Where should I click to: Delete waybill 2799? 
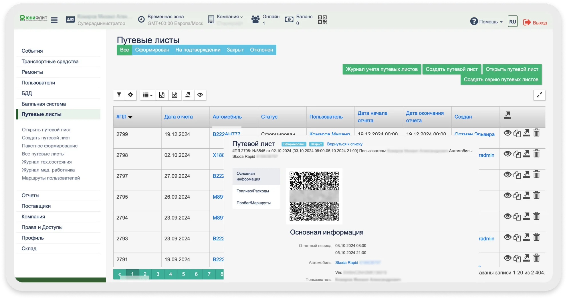tap(536, 133)
